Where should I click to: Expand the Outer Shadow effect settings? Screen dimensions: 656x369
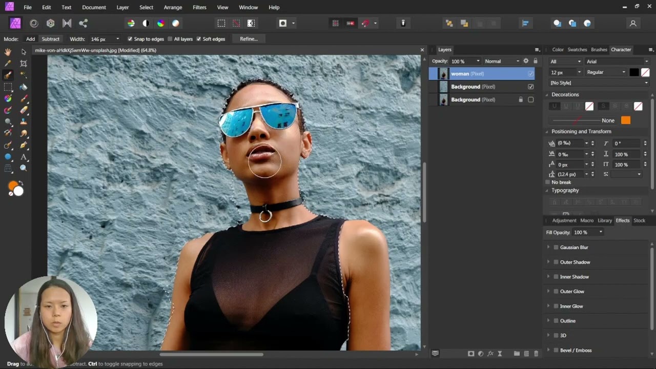pyautogui.click(x=548, y=262)
